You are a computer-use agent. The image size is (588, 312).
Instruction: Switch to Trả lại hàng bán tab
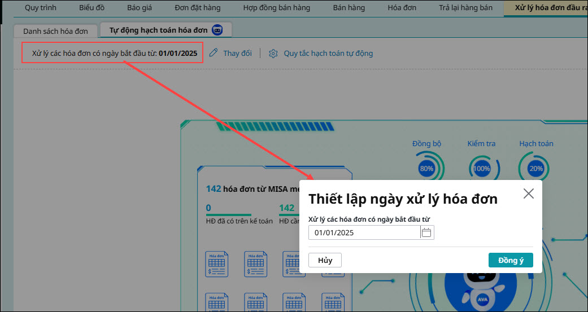(466, 8)
